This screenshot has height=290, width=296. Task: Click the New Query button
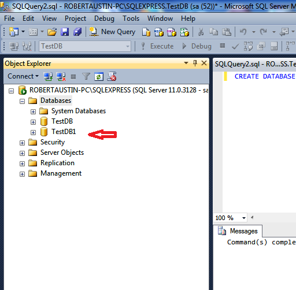[112, 32]
